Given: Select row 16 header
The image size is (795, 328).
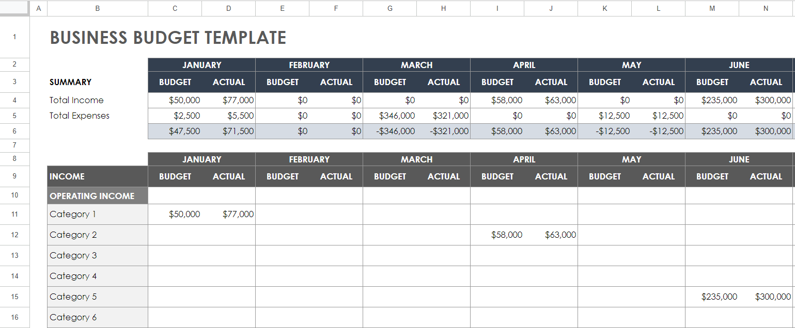Looking at the screenshot, I should click(14, 317).
